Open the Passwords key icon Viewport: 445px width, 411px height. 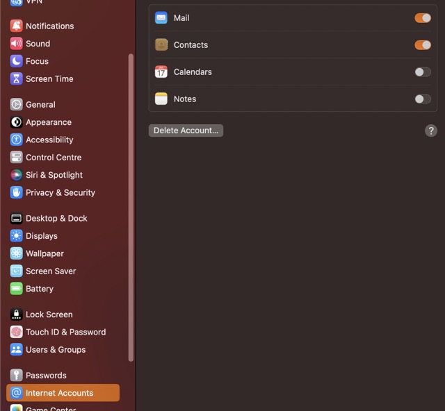(16, 376)
